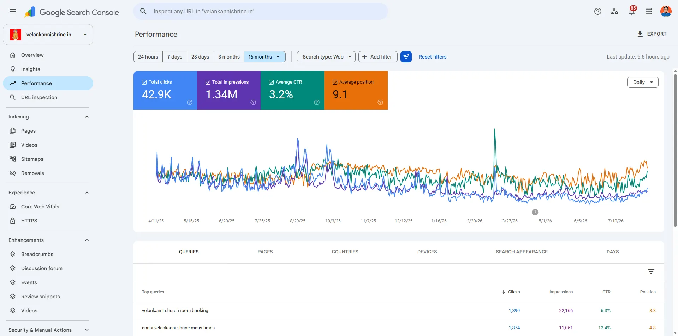
Task: Click the Inspect any URL search field
Action: point(261,11)
